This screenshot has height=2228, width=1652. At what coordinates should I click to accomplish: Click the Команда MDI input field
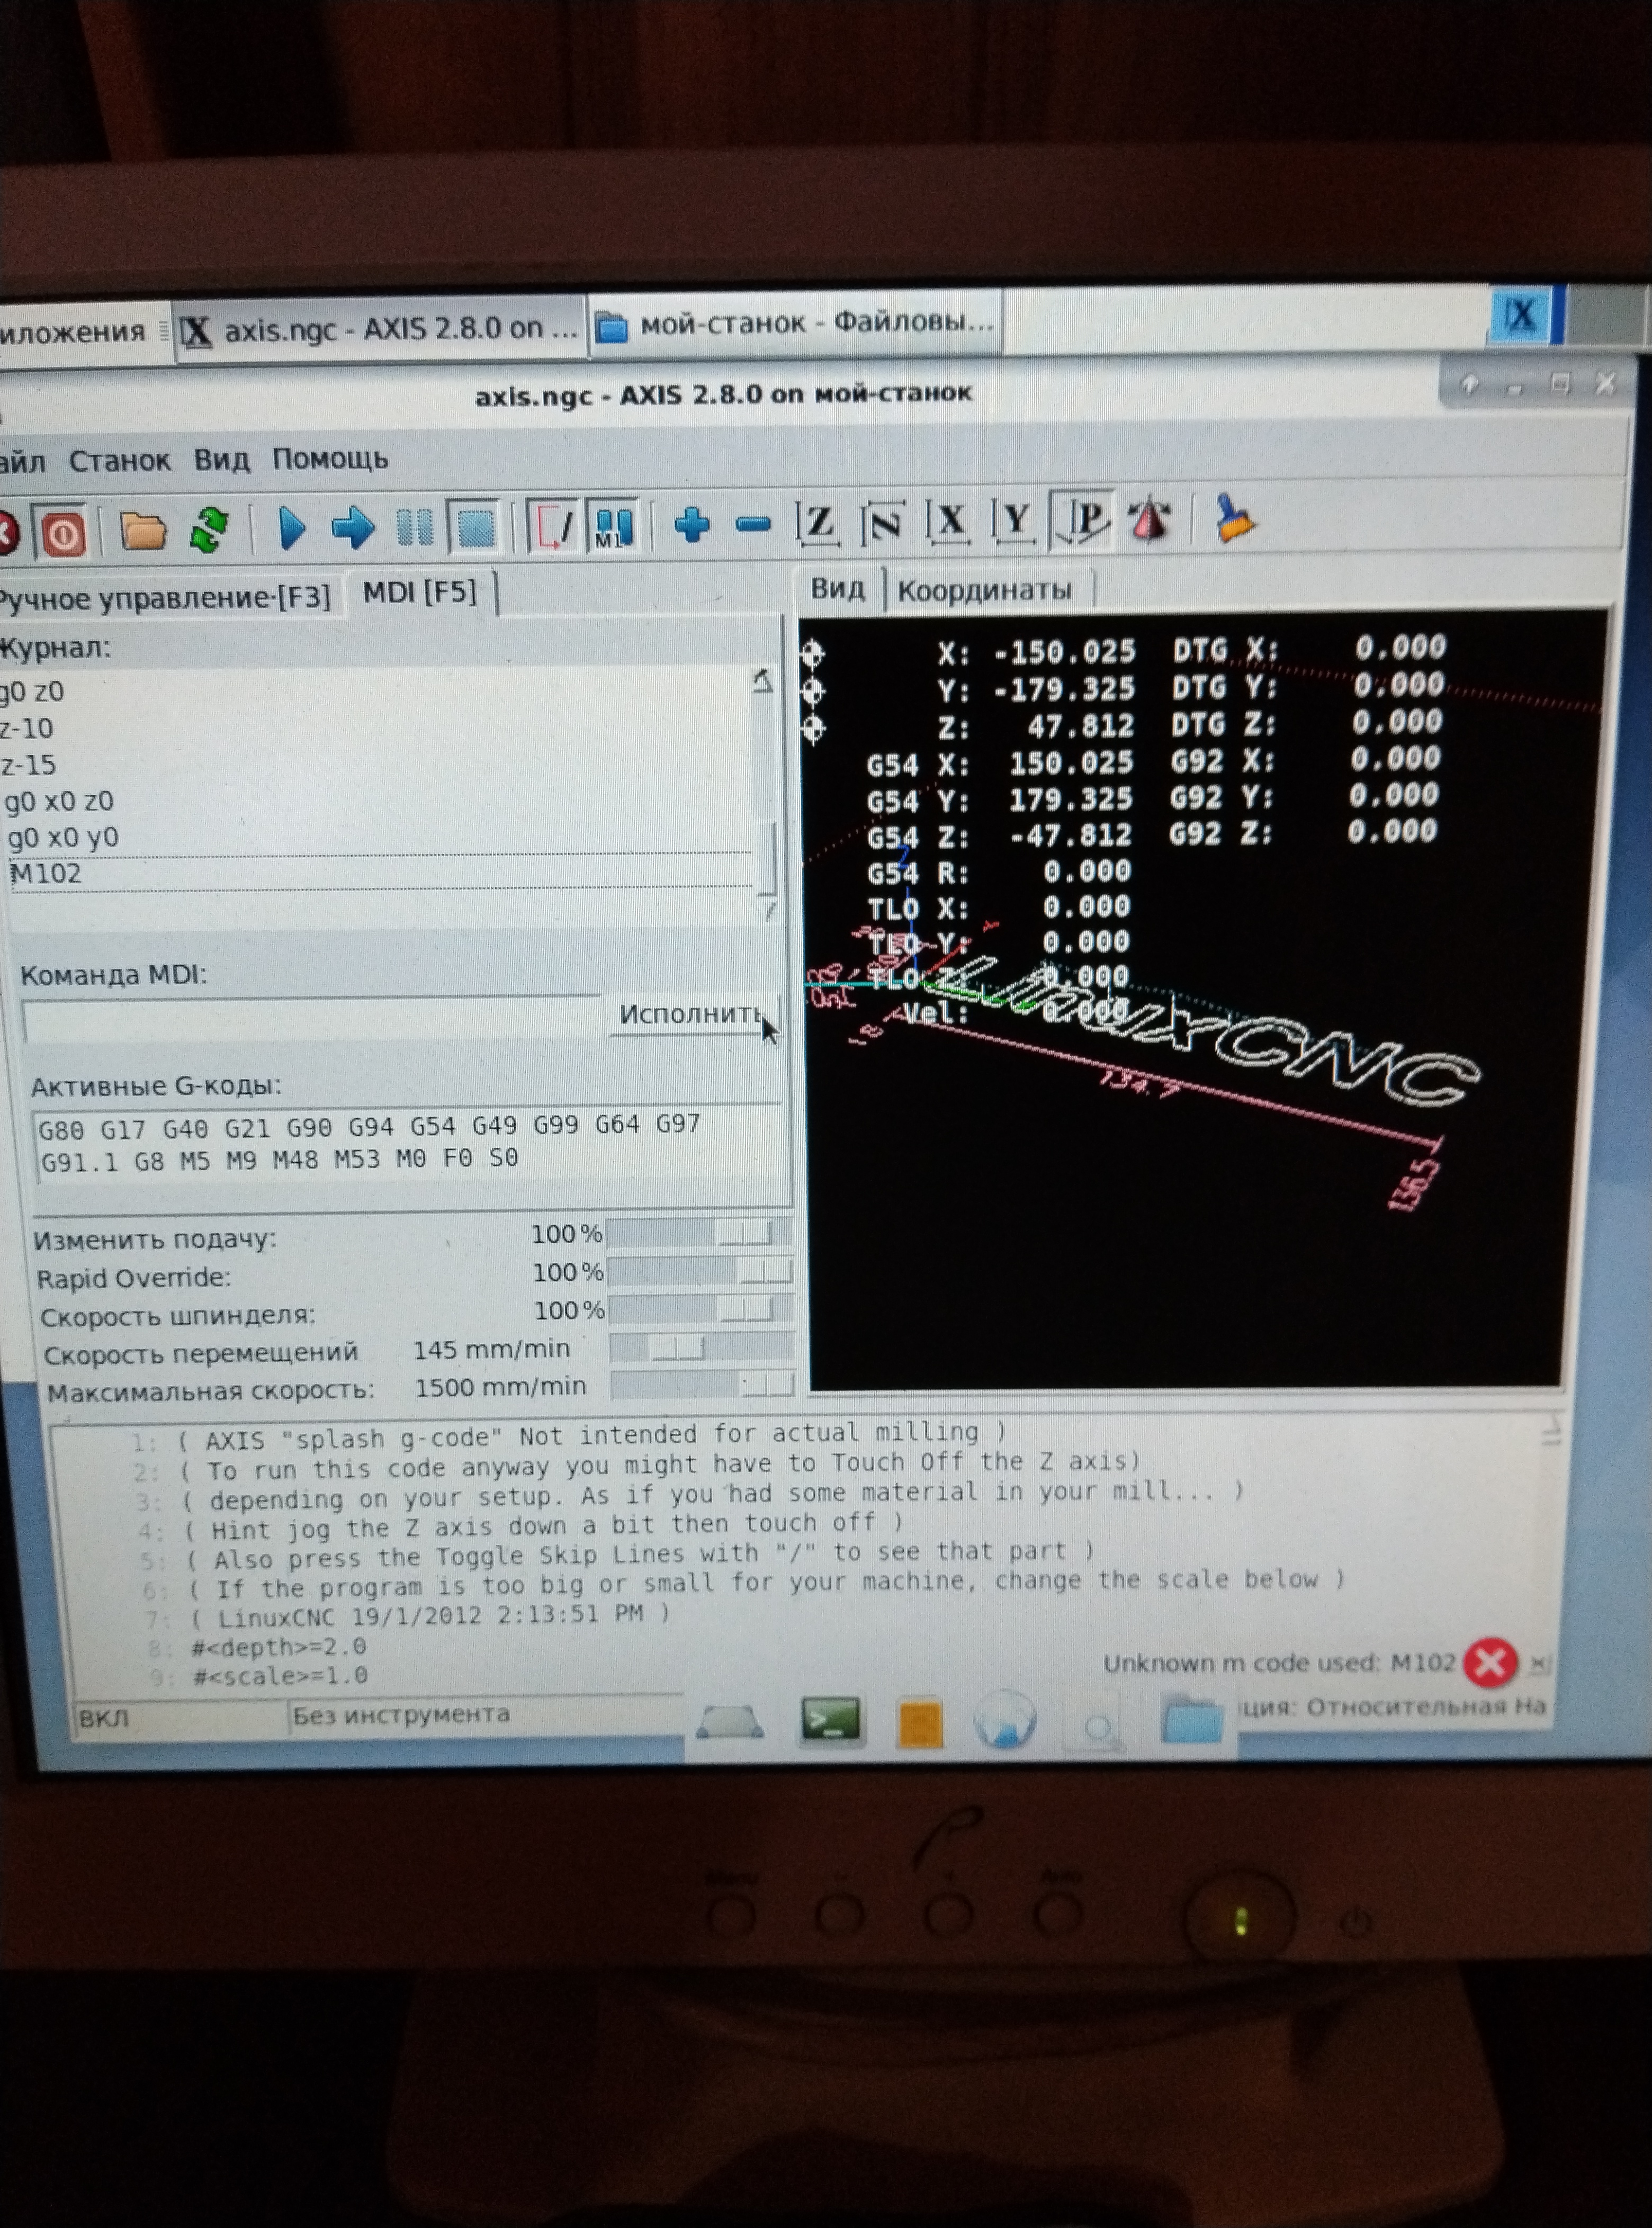(x=310, y=1020)
